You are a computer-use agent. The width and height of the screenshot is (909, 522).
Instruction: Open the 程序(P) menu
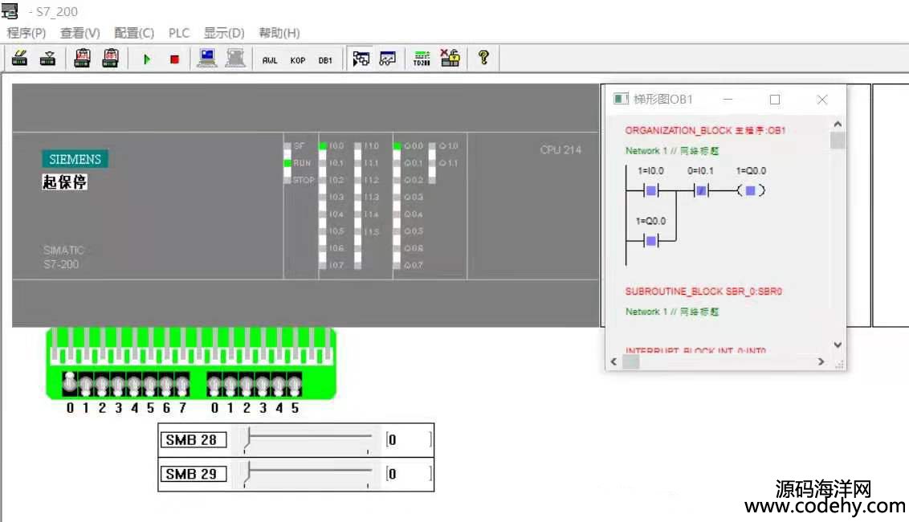[x=26, y=33]
